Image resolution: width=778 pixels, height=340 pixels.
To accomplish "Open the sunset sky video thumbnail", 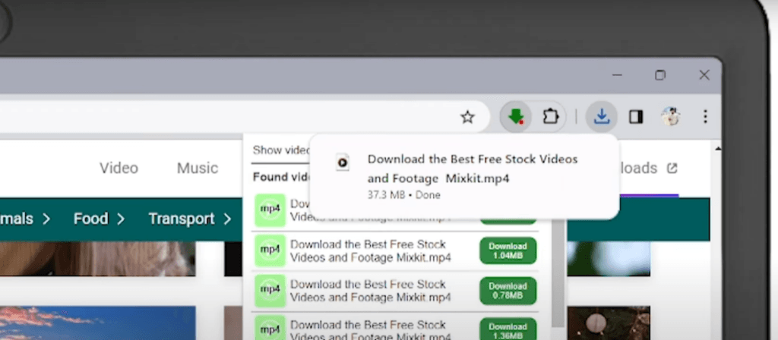I will pyautogui.click(x=98, y=323).
